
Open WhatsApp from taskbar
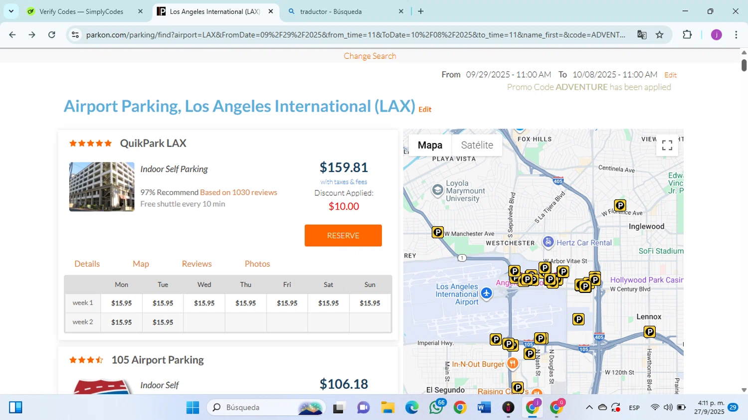436,408
